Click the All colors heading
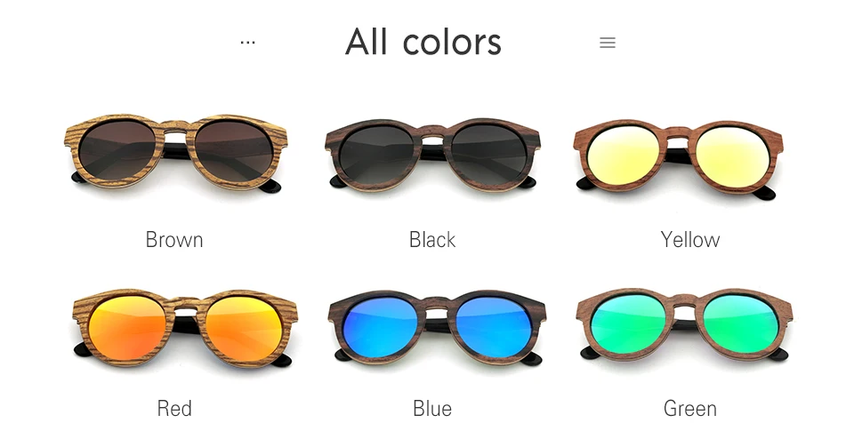Viewport: 854px width, 447px height. tap(423, 42)
